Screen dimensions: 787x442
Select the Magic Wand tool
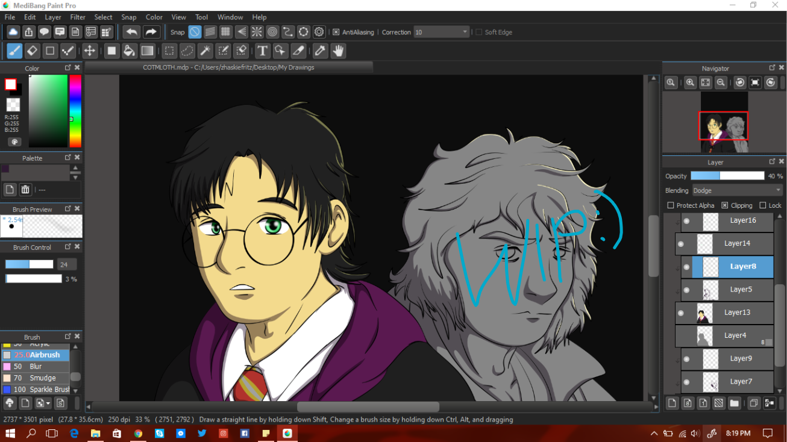pos(205,51)
